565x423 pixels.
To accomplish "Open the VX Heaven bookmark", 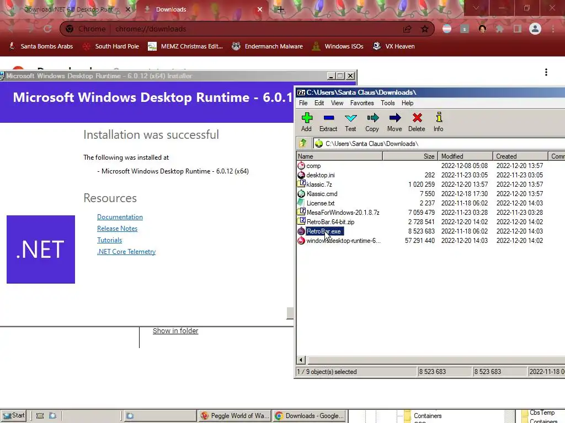I will (394, 46).
